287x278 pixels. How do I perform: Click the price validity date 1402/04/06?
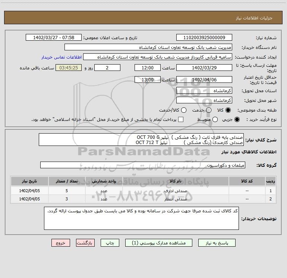pos(204,79)
